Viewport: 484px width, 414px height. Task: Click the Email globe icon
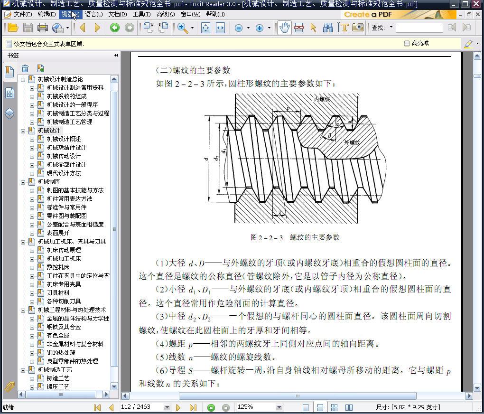pyautogui.click(x=58, y=28)
